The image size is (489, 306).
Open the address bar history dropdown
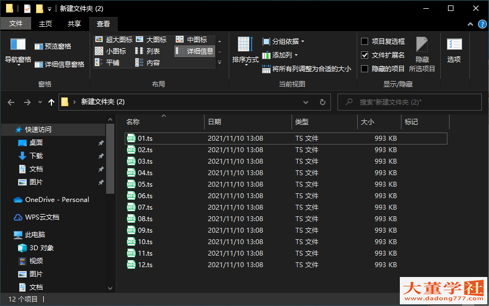[x=306, y=102]
